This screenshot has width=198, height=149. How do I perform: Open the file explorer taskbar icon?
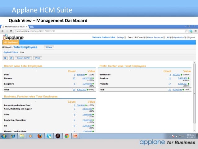[x=22, y=136]
